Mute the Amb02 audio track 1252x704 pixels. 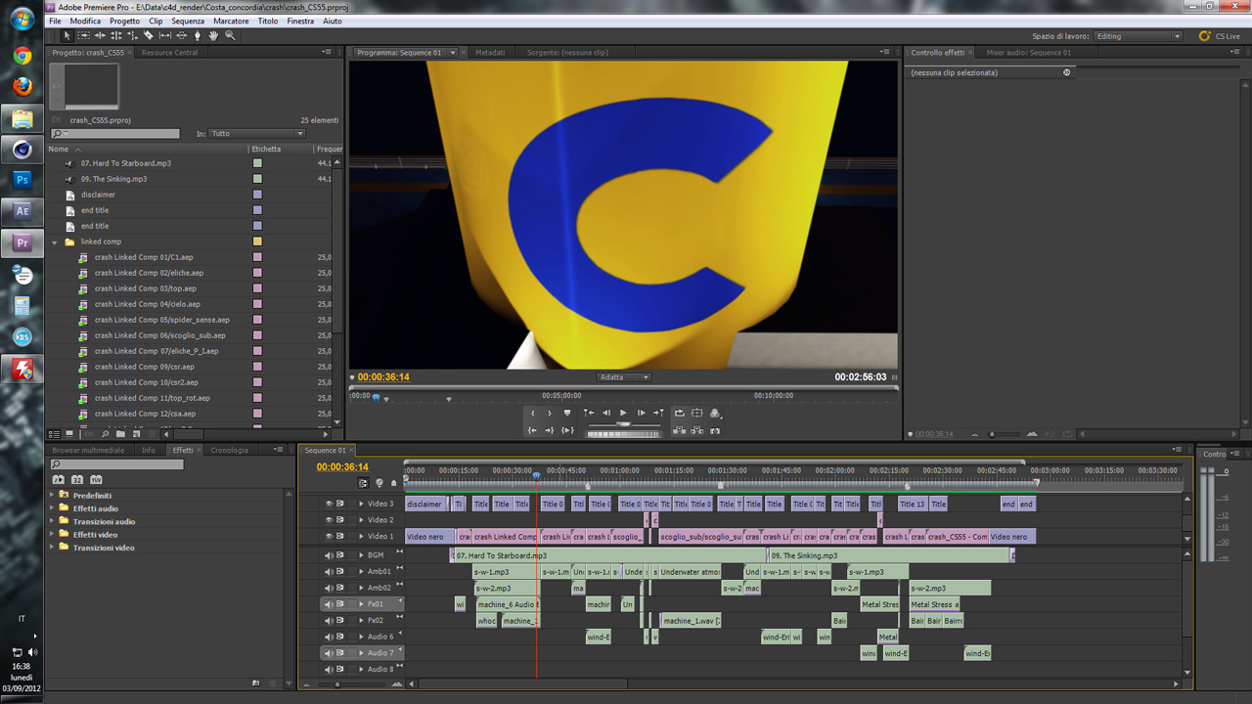[329, 588]
